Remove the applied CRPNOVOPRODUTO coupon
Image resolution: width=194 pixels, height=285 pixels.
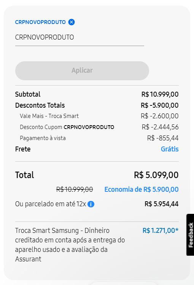[x=72, y=22]
